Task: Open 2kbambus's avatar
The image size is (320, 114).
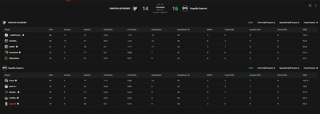Action: (x=6, y=58)
